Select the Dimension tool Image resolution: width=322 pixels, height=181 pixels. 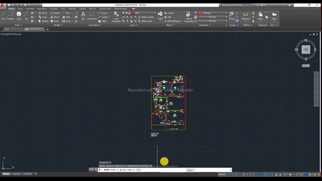tap(92, 16)
